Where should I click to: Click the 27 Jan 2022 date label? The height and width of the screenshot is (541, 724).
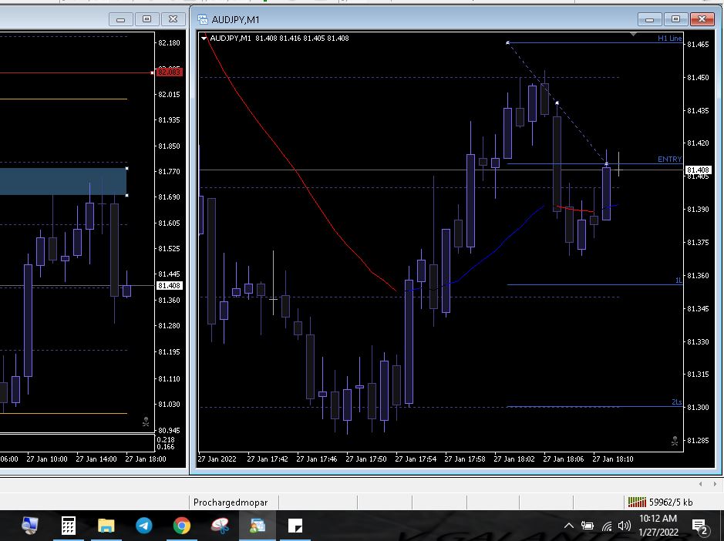[x=217, y=459]
